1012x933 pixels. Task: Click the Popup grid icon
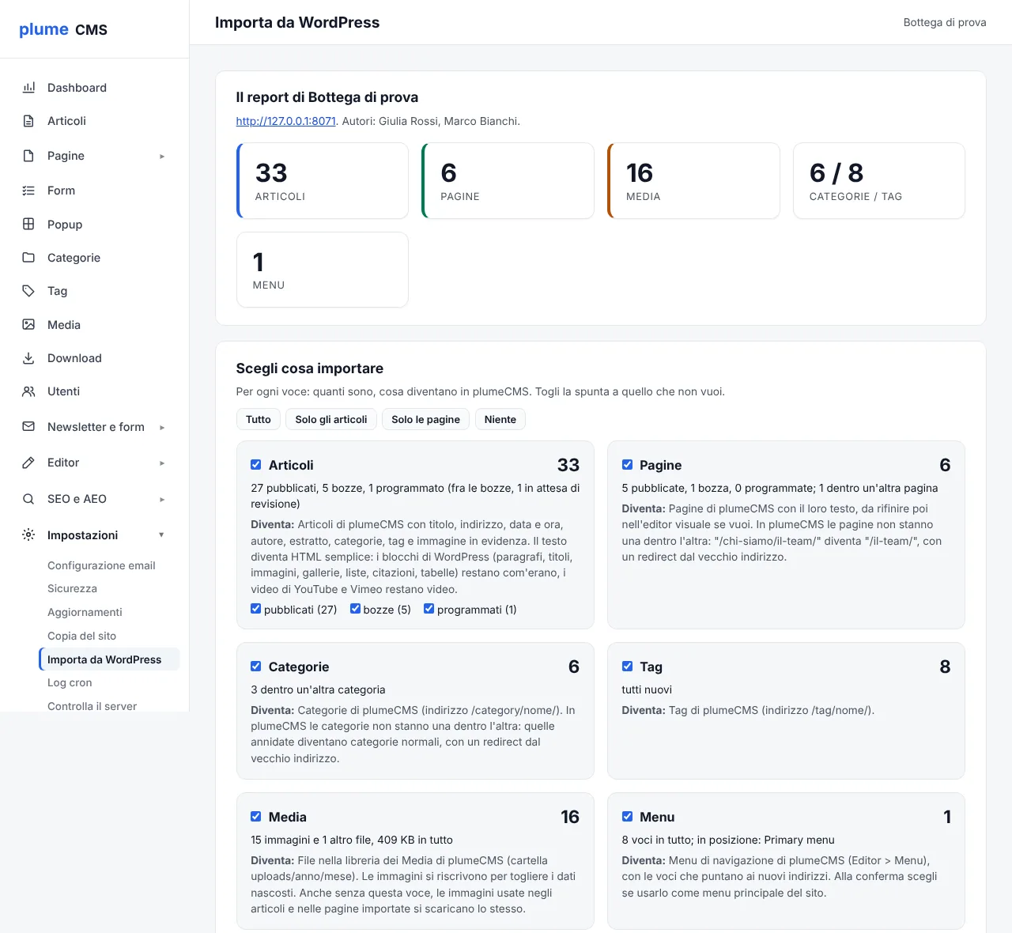[x=28, y=224]
